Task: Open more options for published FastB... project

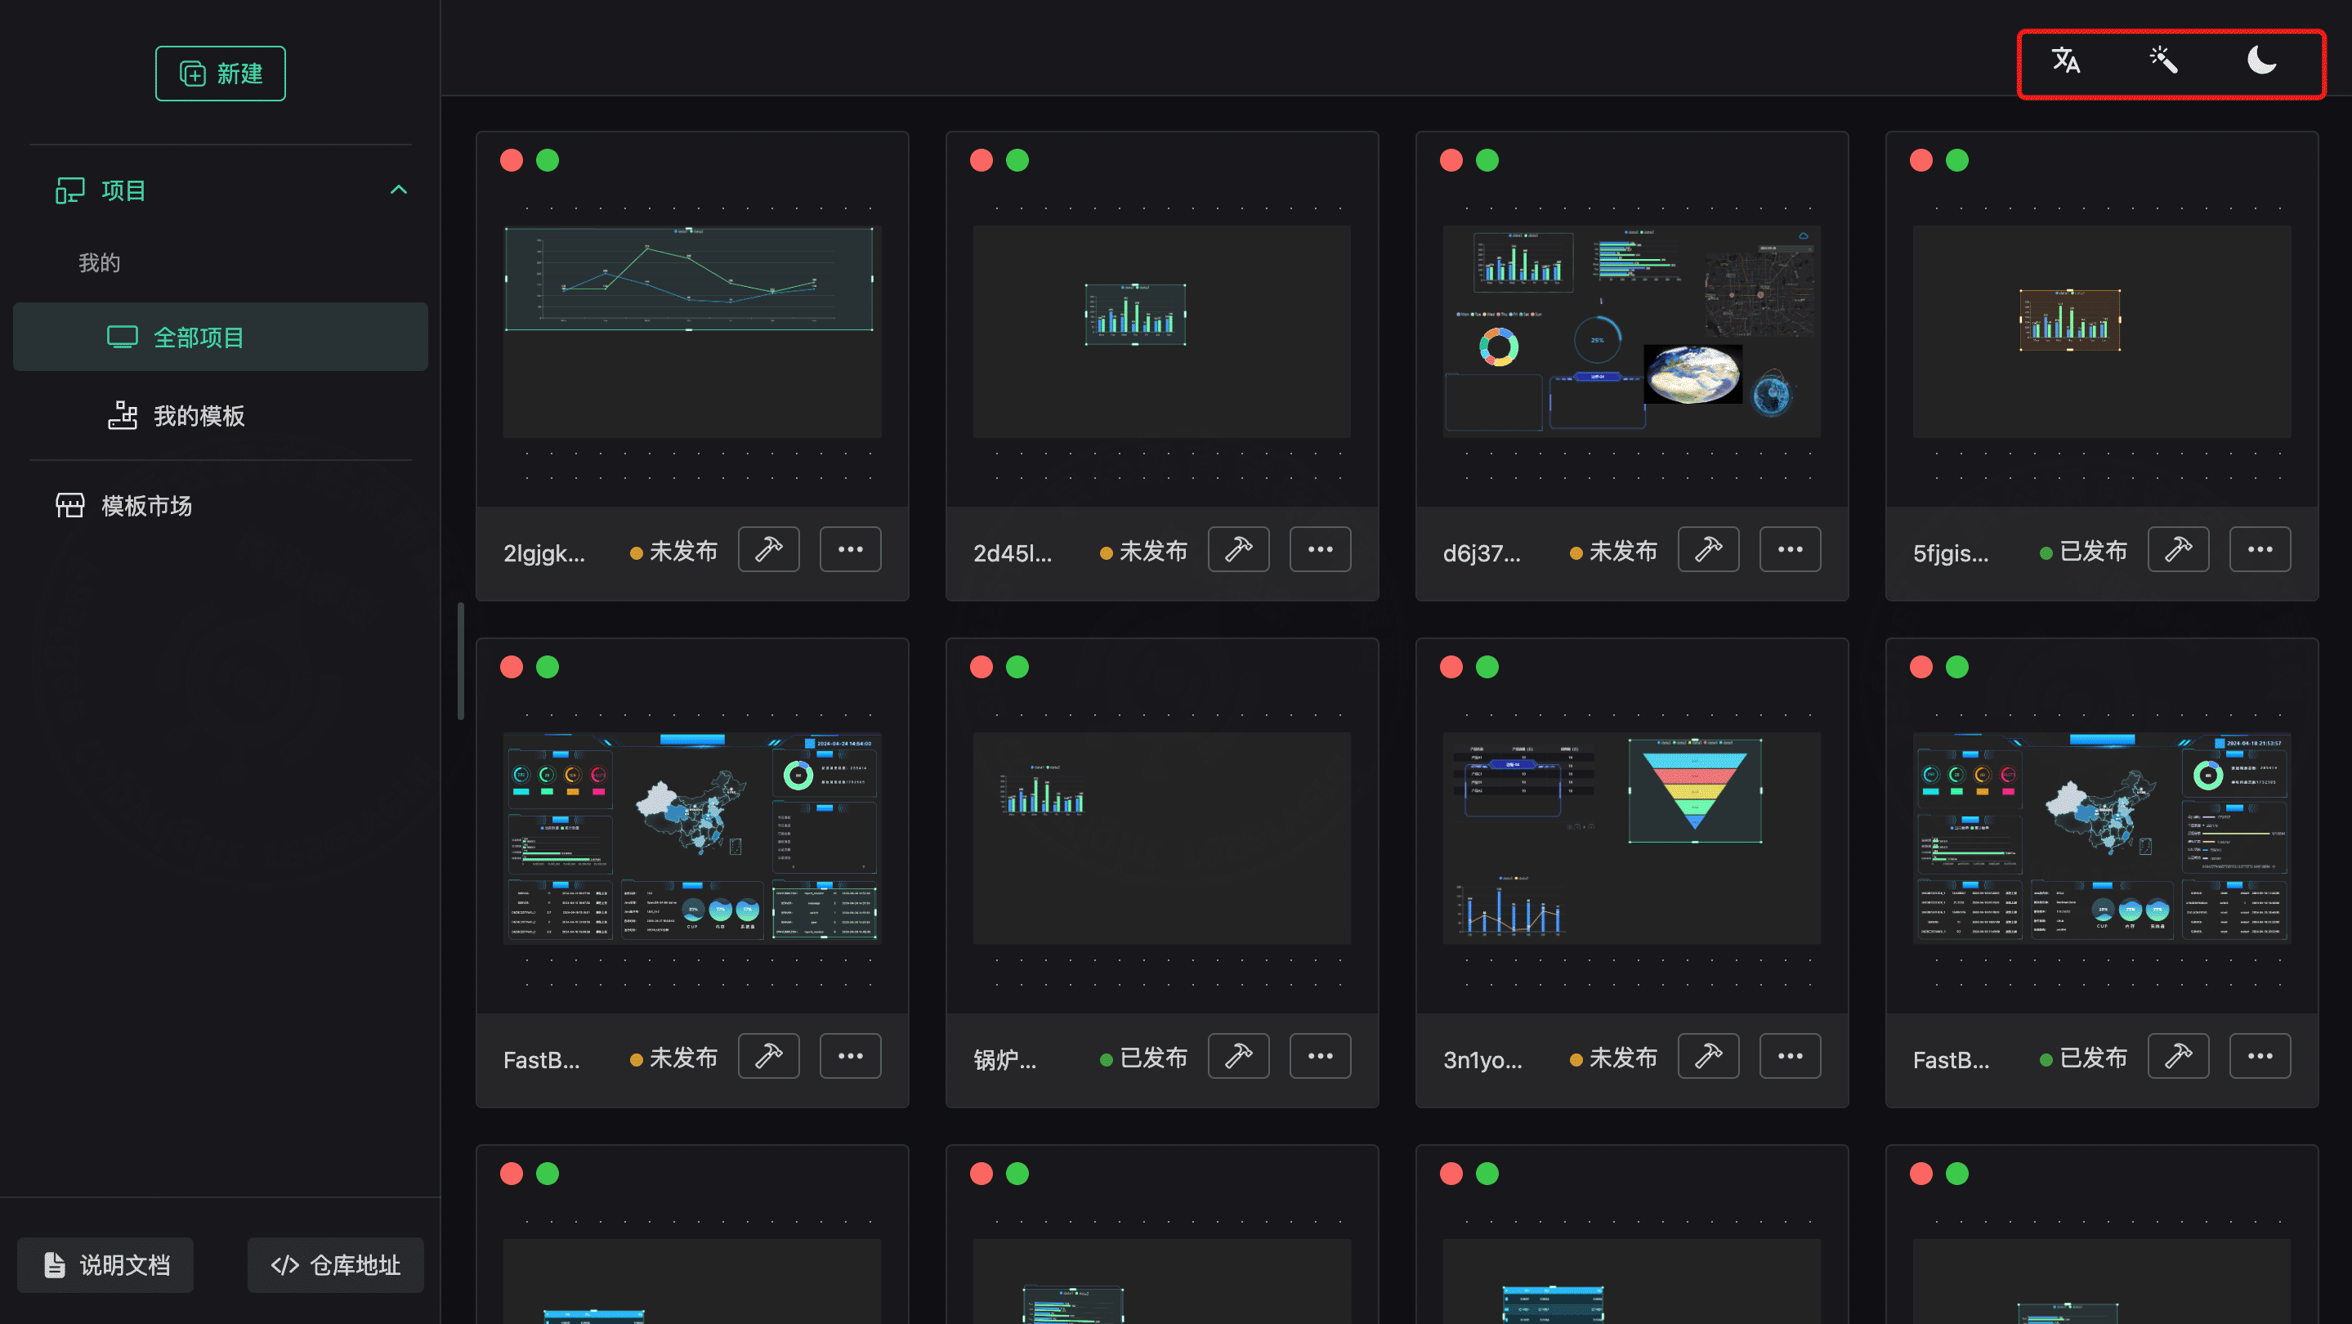Action: 2260,1057
